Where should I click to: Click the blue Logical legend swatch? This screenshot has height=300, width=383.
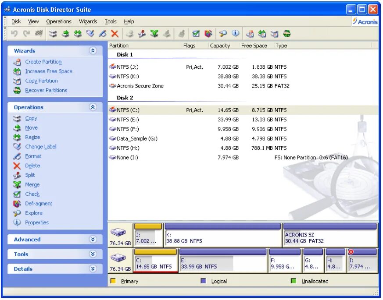203,281
